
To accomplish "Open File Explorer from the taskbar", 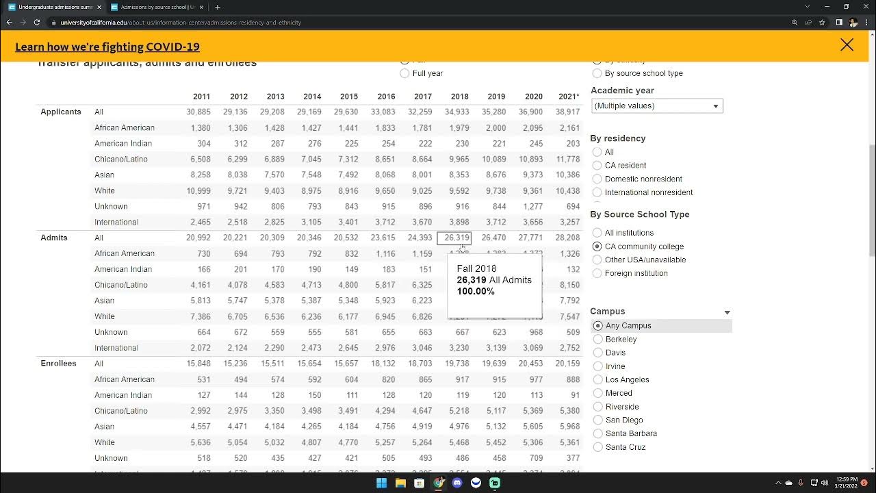I will click(x=400, y=483).
